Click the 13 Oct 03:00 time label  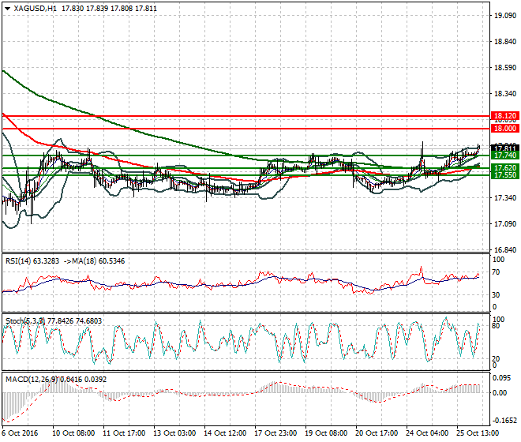click(174, 433)
